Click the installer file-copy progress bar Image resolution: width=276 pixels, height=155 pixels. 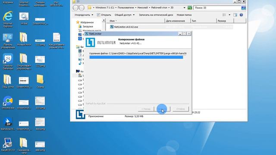point(137,57)
